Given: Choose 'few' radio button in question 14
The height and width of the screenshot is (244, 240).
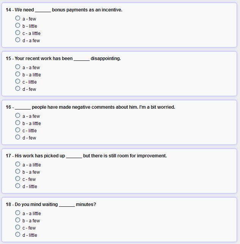Looking at the screenshot, I should 18,18.
